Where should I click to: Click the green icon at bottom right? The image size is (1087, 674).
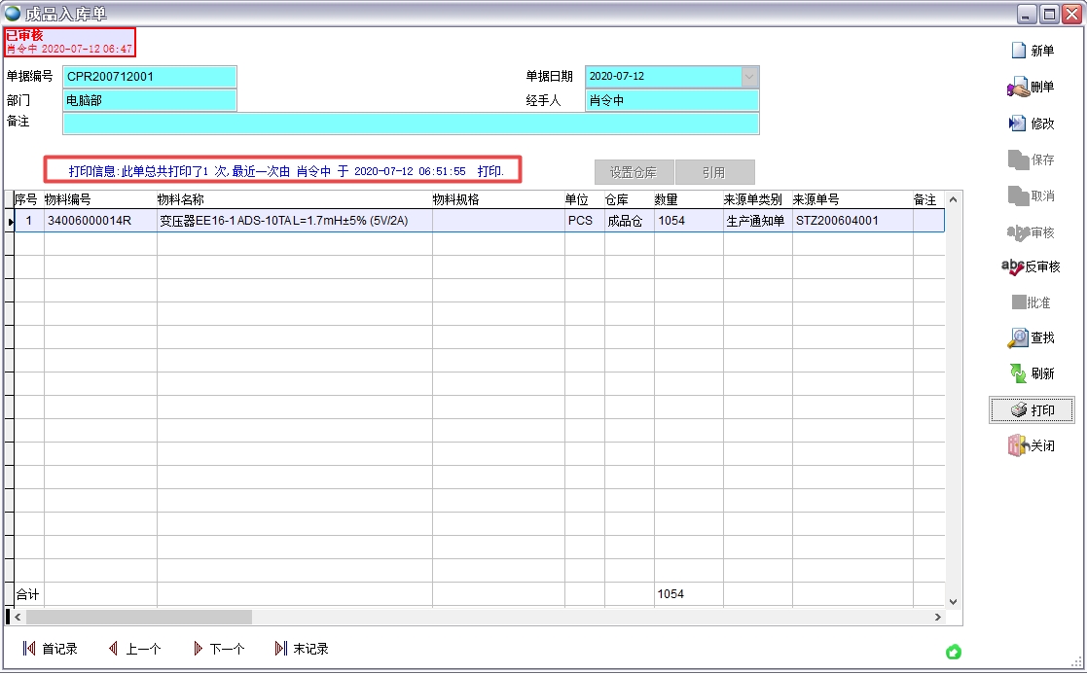coord(953,652)
